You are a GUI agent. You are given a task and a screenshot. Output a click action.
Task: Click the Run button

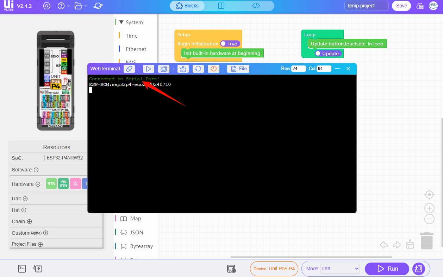pos(387,269)
